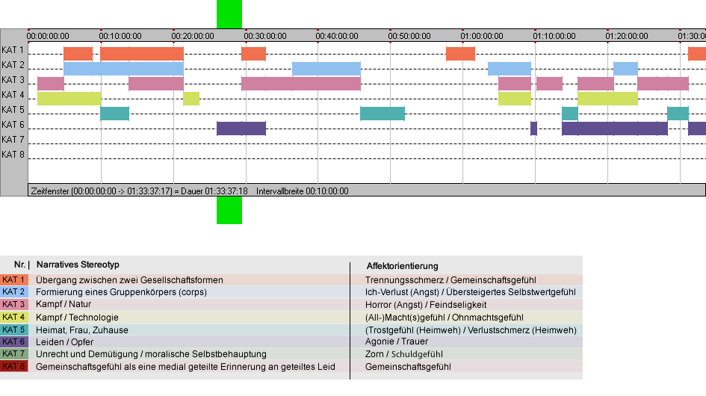Select KAT 7 timeline row label
706x396 pixels.
click(x=13, y=140)
